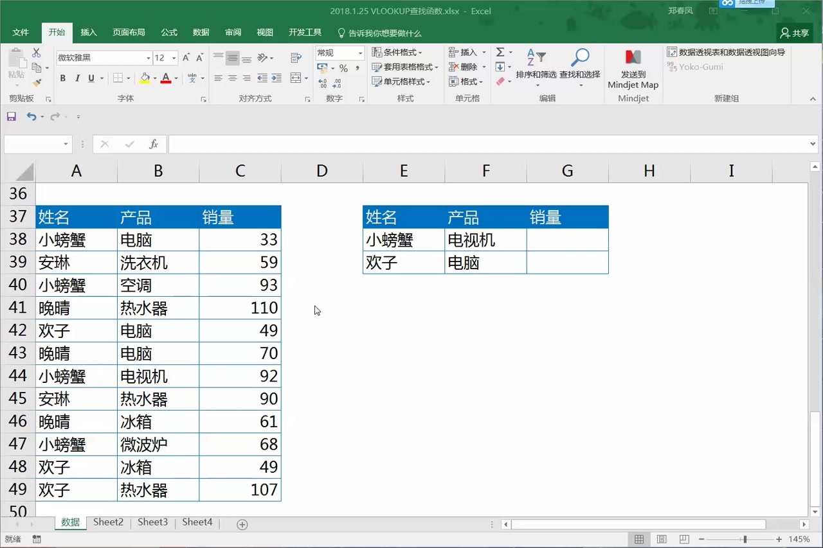Apply comma style number format
Screen dimensions: 823x548
point(357,68)
